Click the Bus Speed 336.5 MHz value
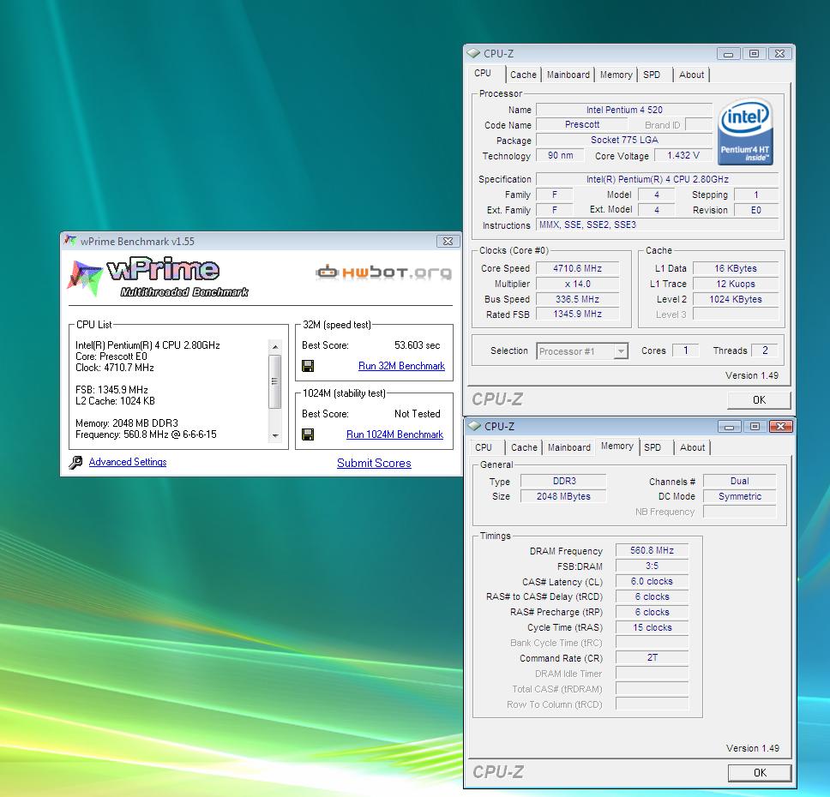This screenshot has height=797, width=830. [x=578, y=299]
